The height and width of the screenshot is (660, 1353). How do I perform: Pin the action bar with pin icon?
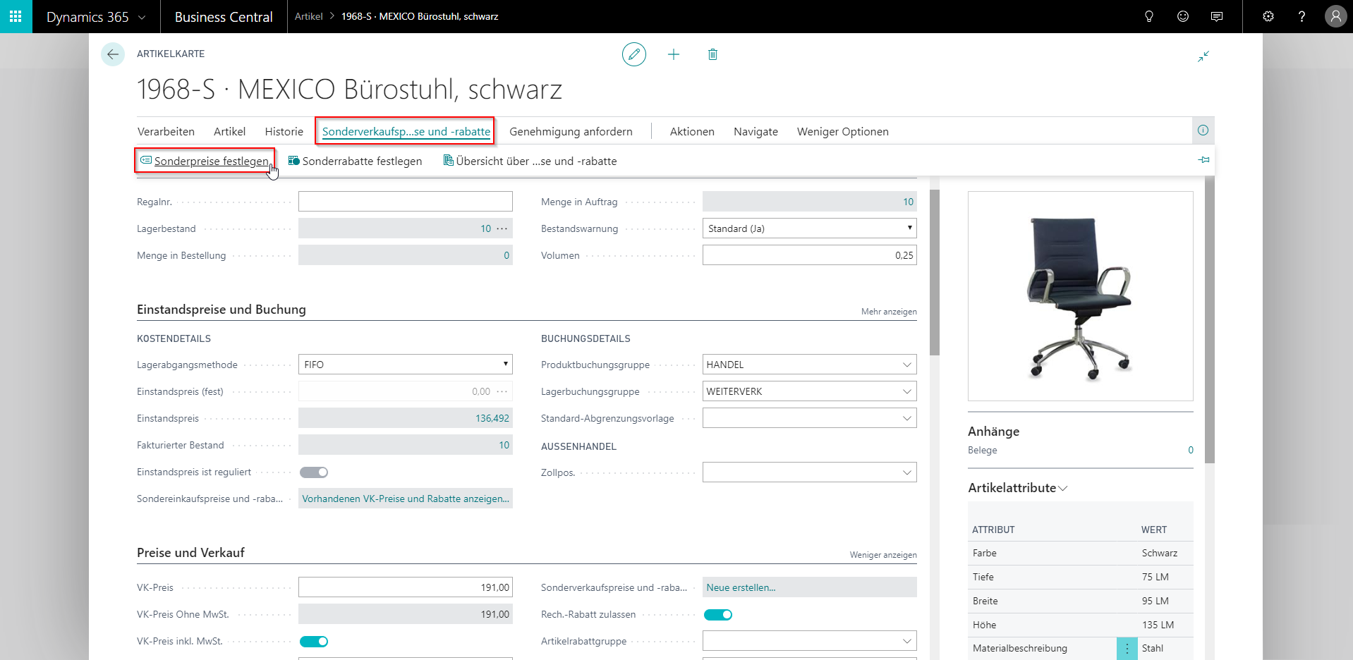coord(1203,160)
